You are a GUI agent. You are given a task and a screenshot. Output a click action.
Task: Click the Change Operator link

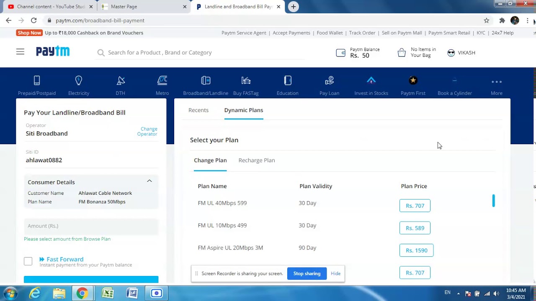point(147,131)
